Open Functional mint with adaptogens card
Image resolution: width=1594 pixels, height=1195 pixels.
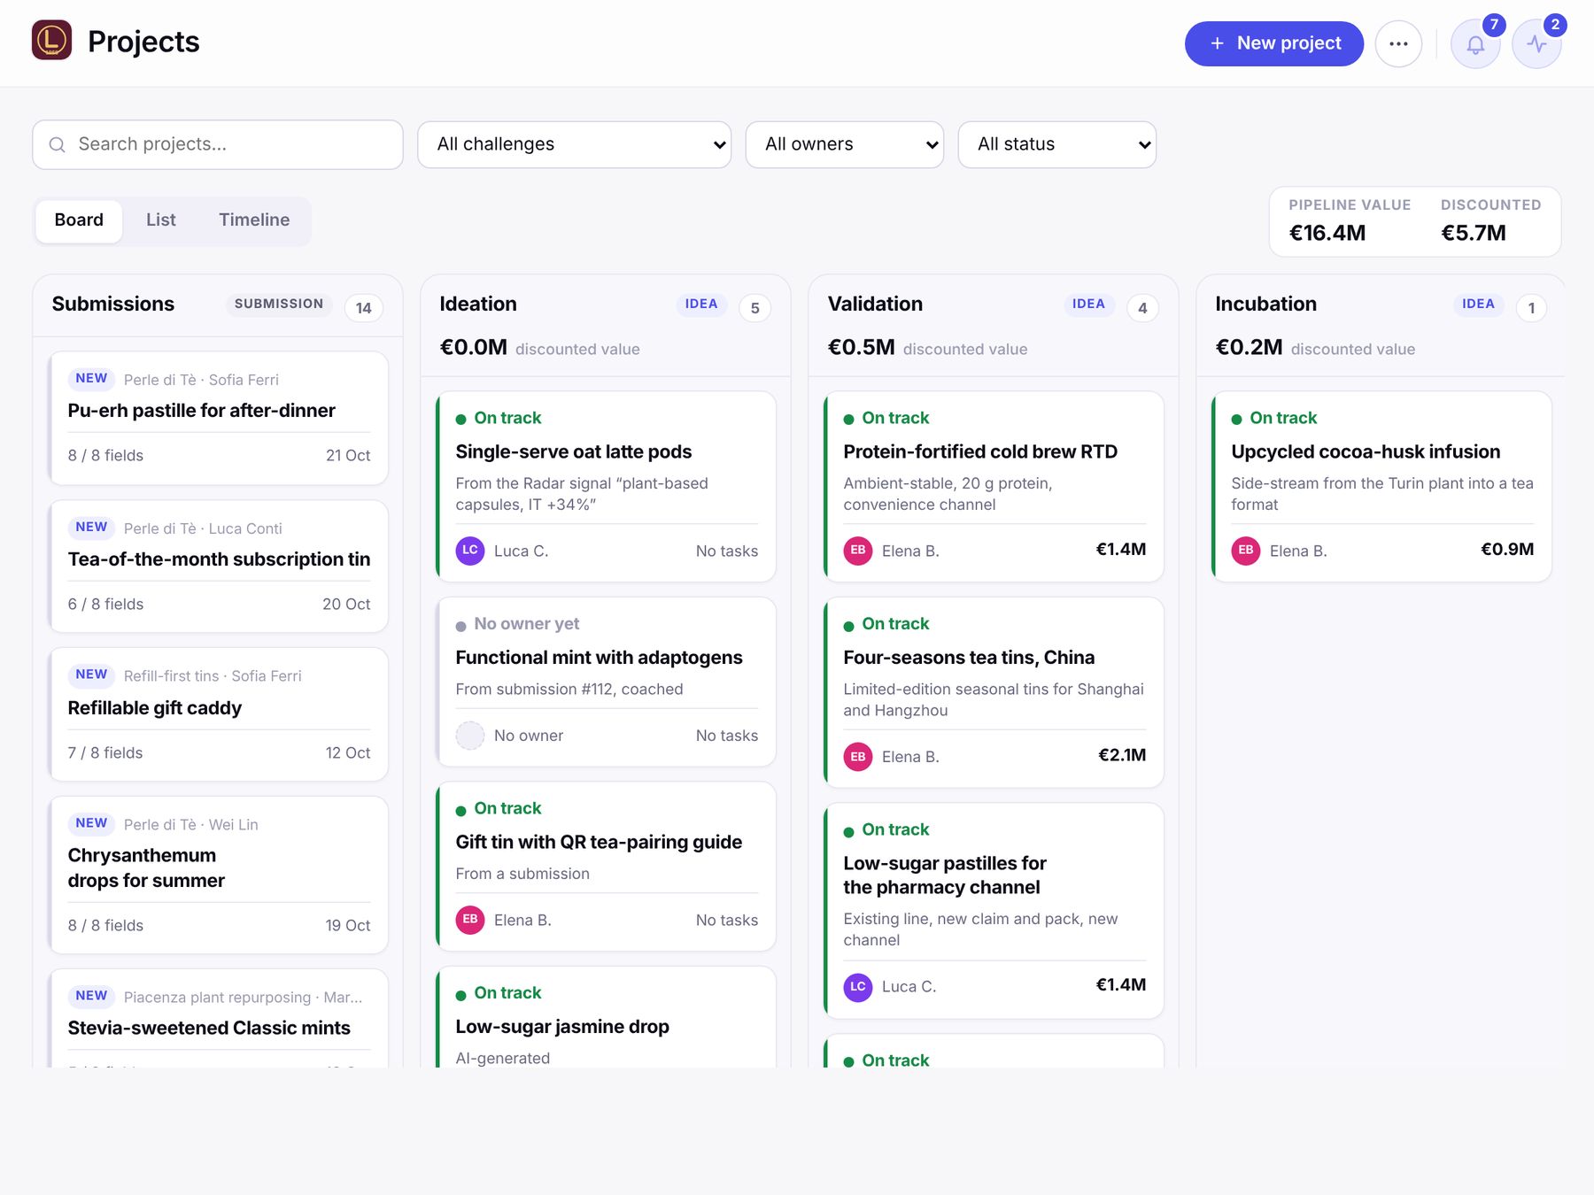pyautogui.click(x=607, y=682)
